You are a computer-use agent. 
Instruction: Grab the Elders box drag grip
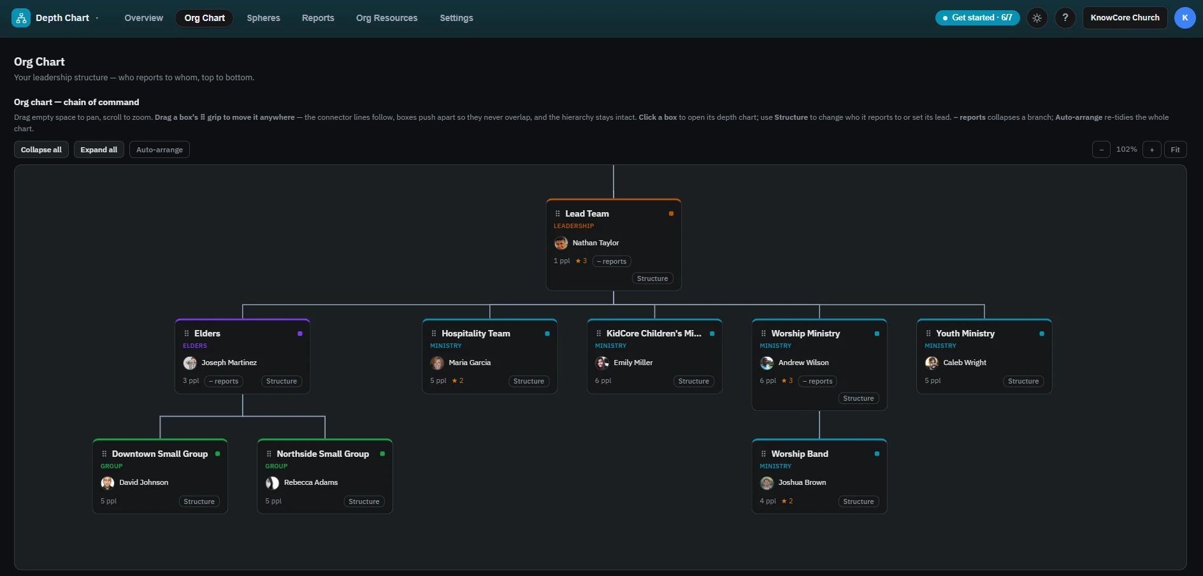187,333
